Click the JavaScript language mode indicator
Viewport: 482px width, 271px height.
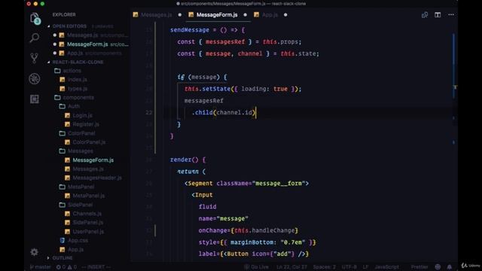click(386, 267)
